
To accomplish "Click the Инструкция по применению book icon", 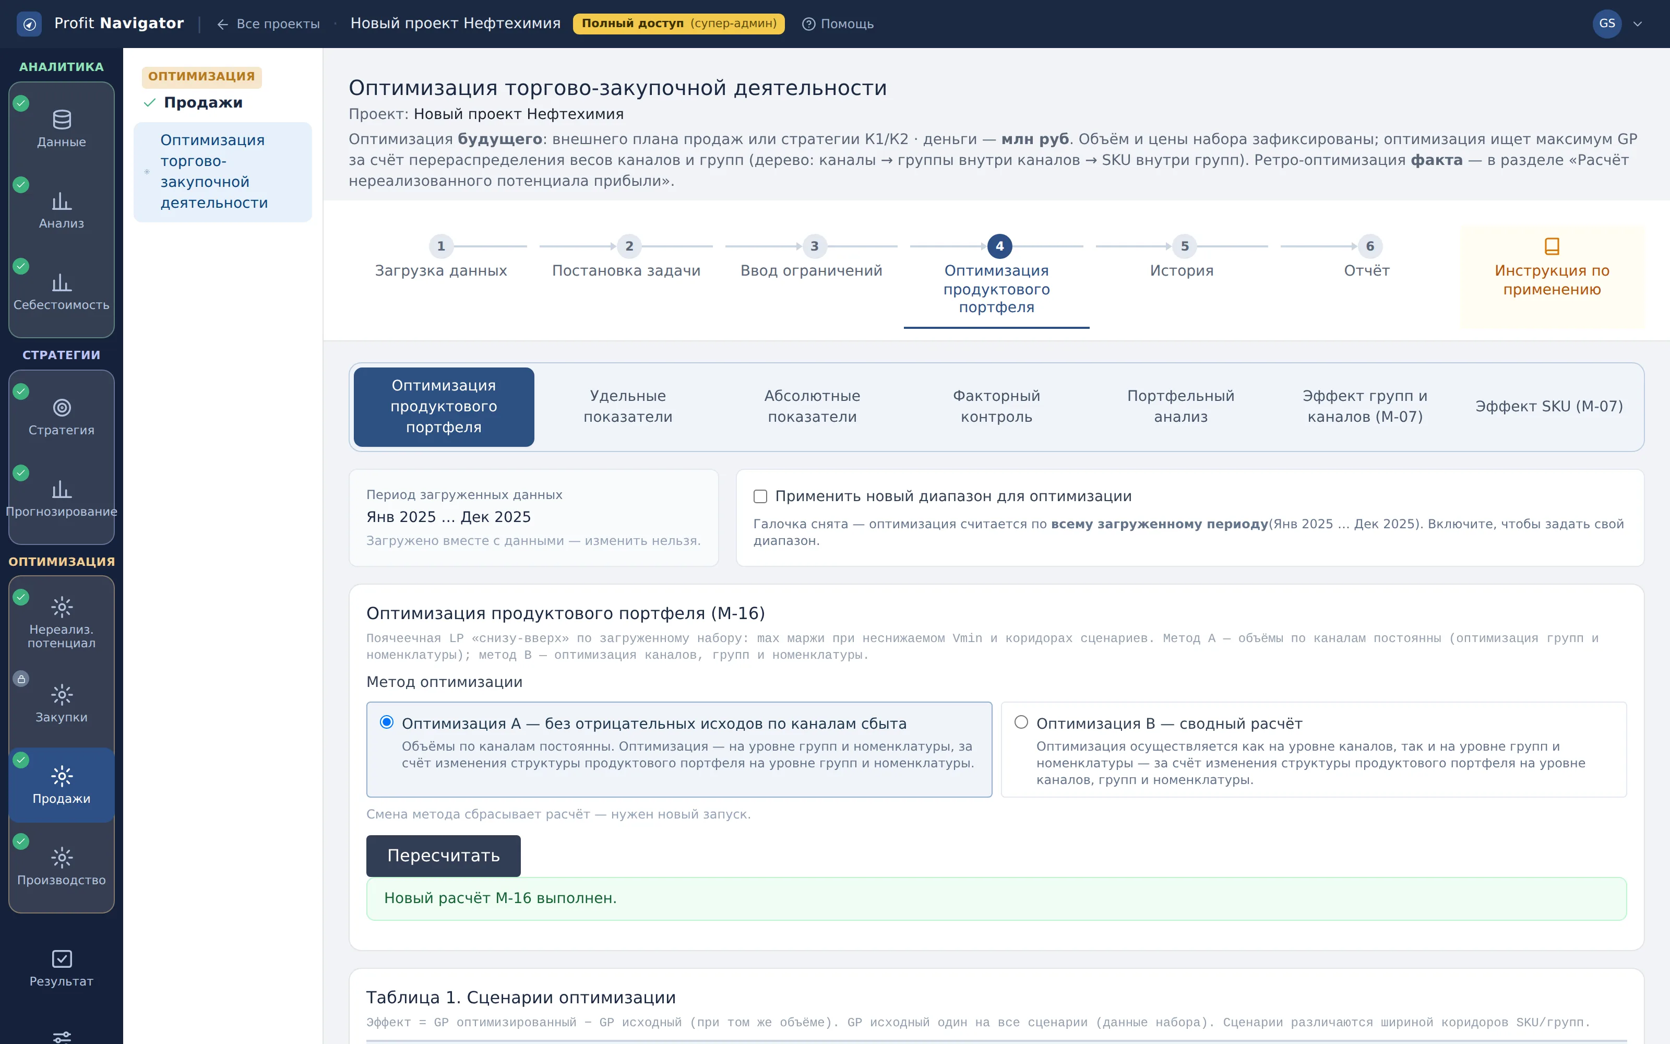I will [x=1552, y=246].
